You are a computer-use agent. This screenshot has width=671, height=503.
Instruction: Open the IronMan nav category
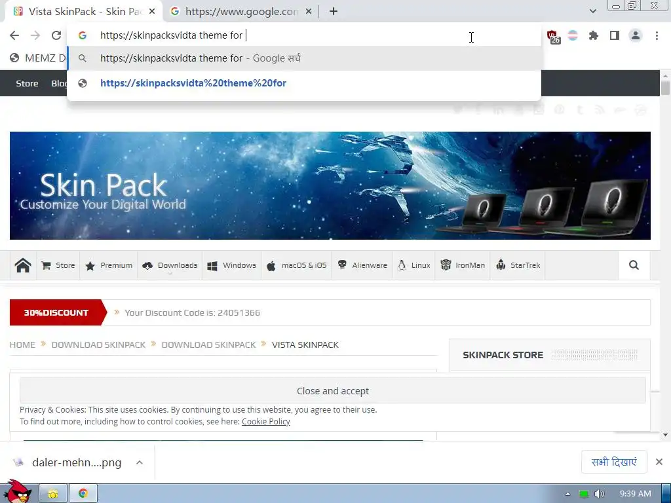coord(463,266)
